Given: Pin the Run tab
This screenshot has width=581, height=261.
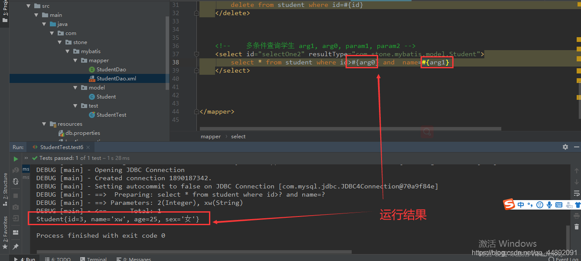Looking at the screenshot, I should [x=16, y=246].
